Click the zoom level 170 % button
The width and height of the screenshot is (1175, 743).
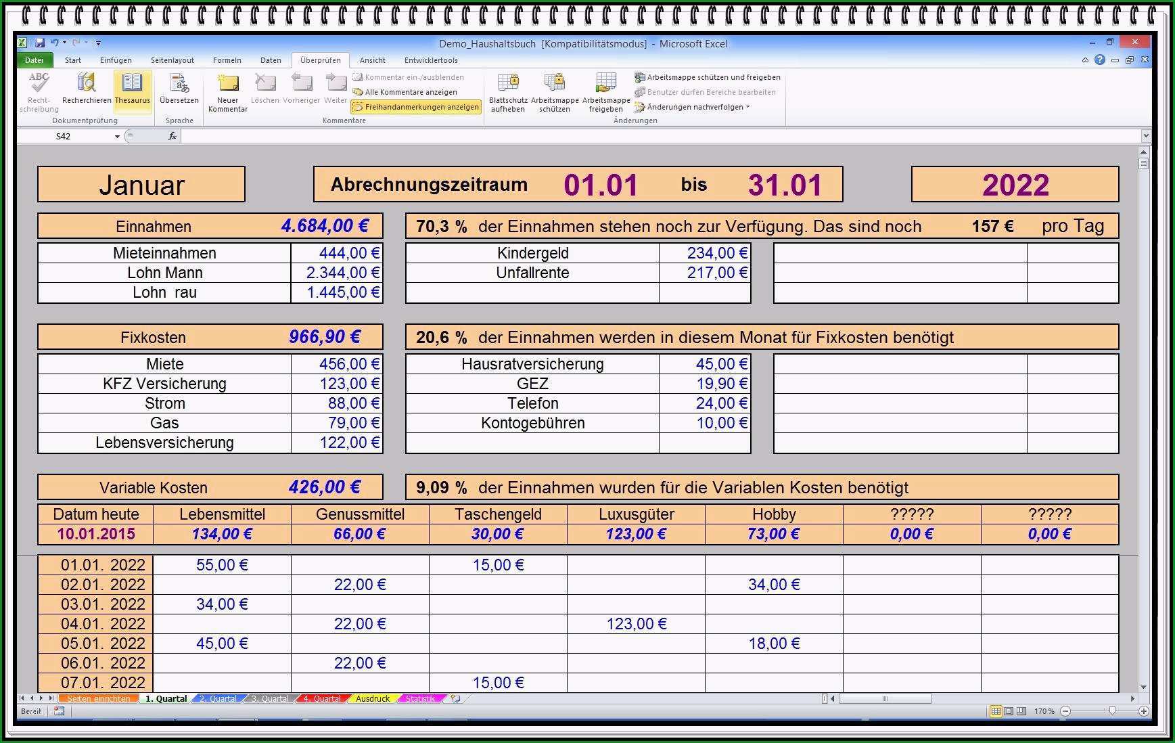(1044, 711)
